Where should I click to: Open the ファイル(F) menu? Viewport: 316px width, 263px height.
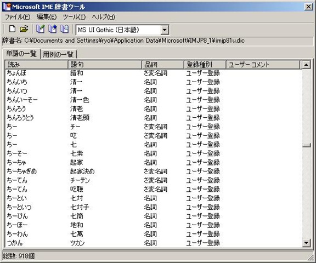coord(18,17)
